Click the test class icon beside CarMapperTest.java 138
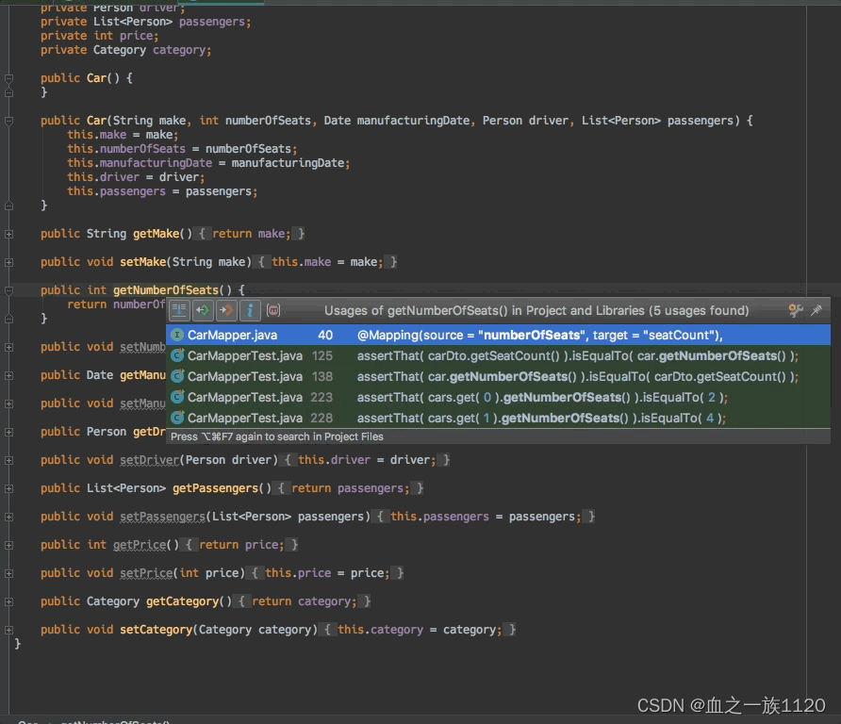This screenshot has height=724, width=841. tap(179, 375)
